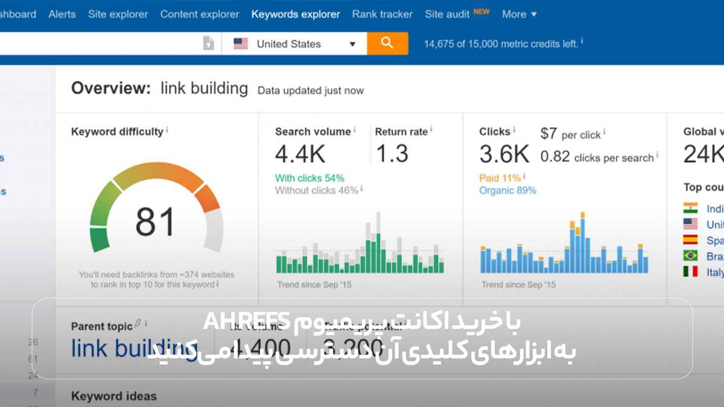The height and width of the screenshot is (407, 724).
Task: Click the Brazil country link
Action: [x=715, y=256]
